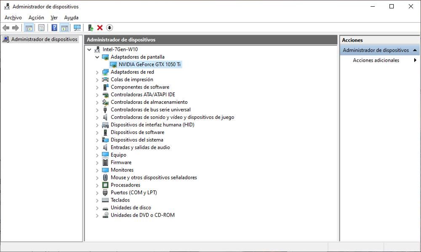The height and width of the screenshot is (252, 421).
Task: Open the Ver menu
Action: 54,18
